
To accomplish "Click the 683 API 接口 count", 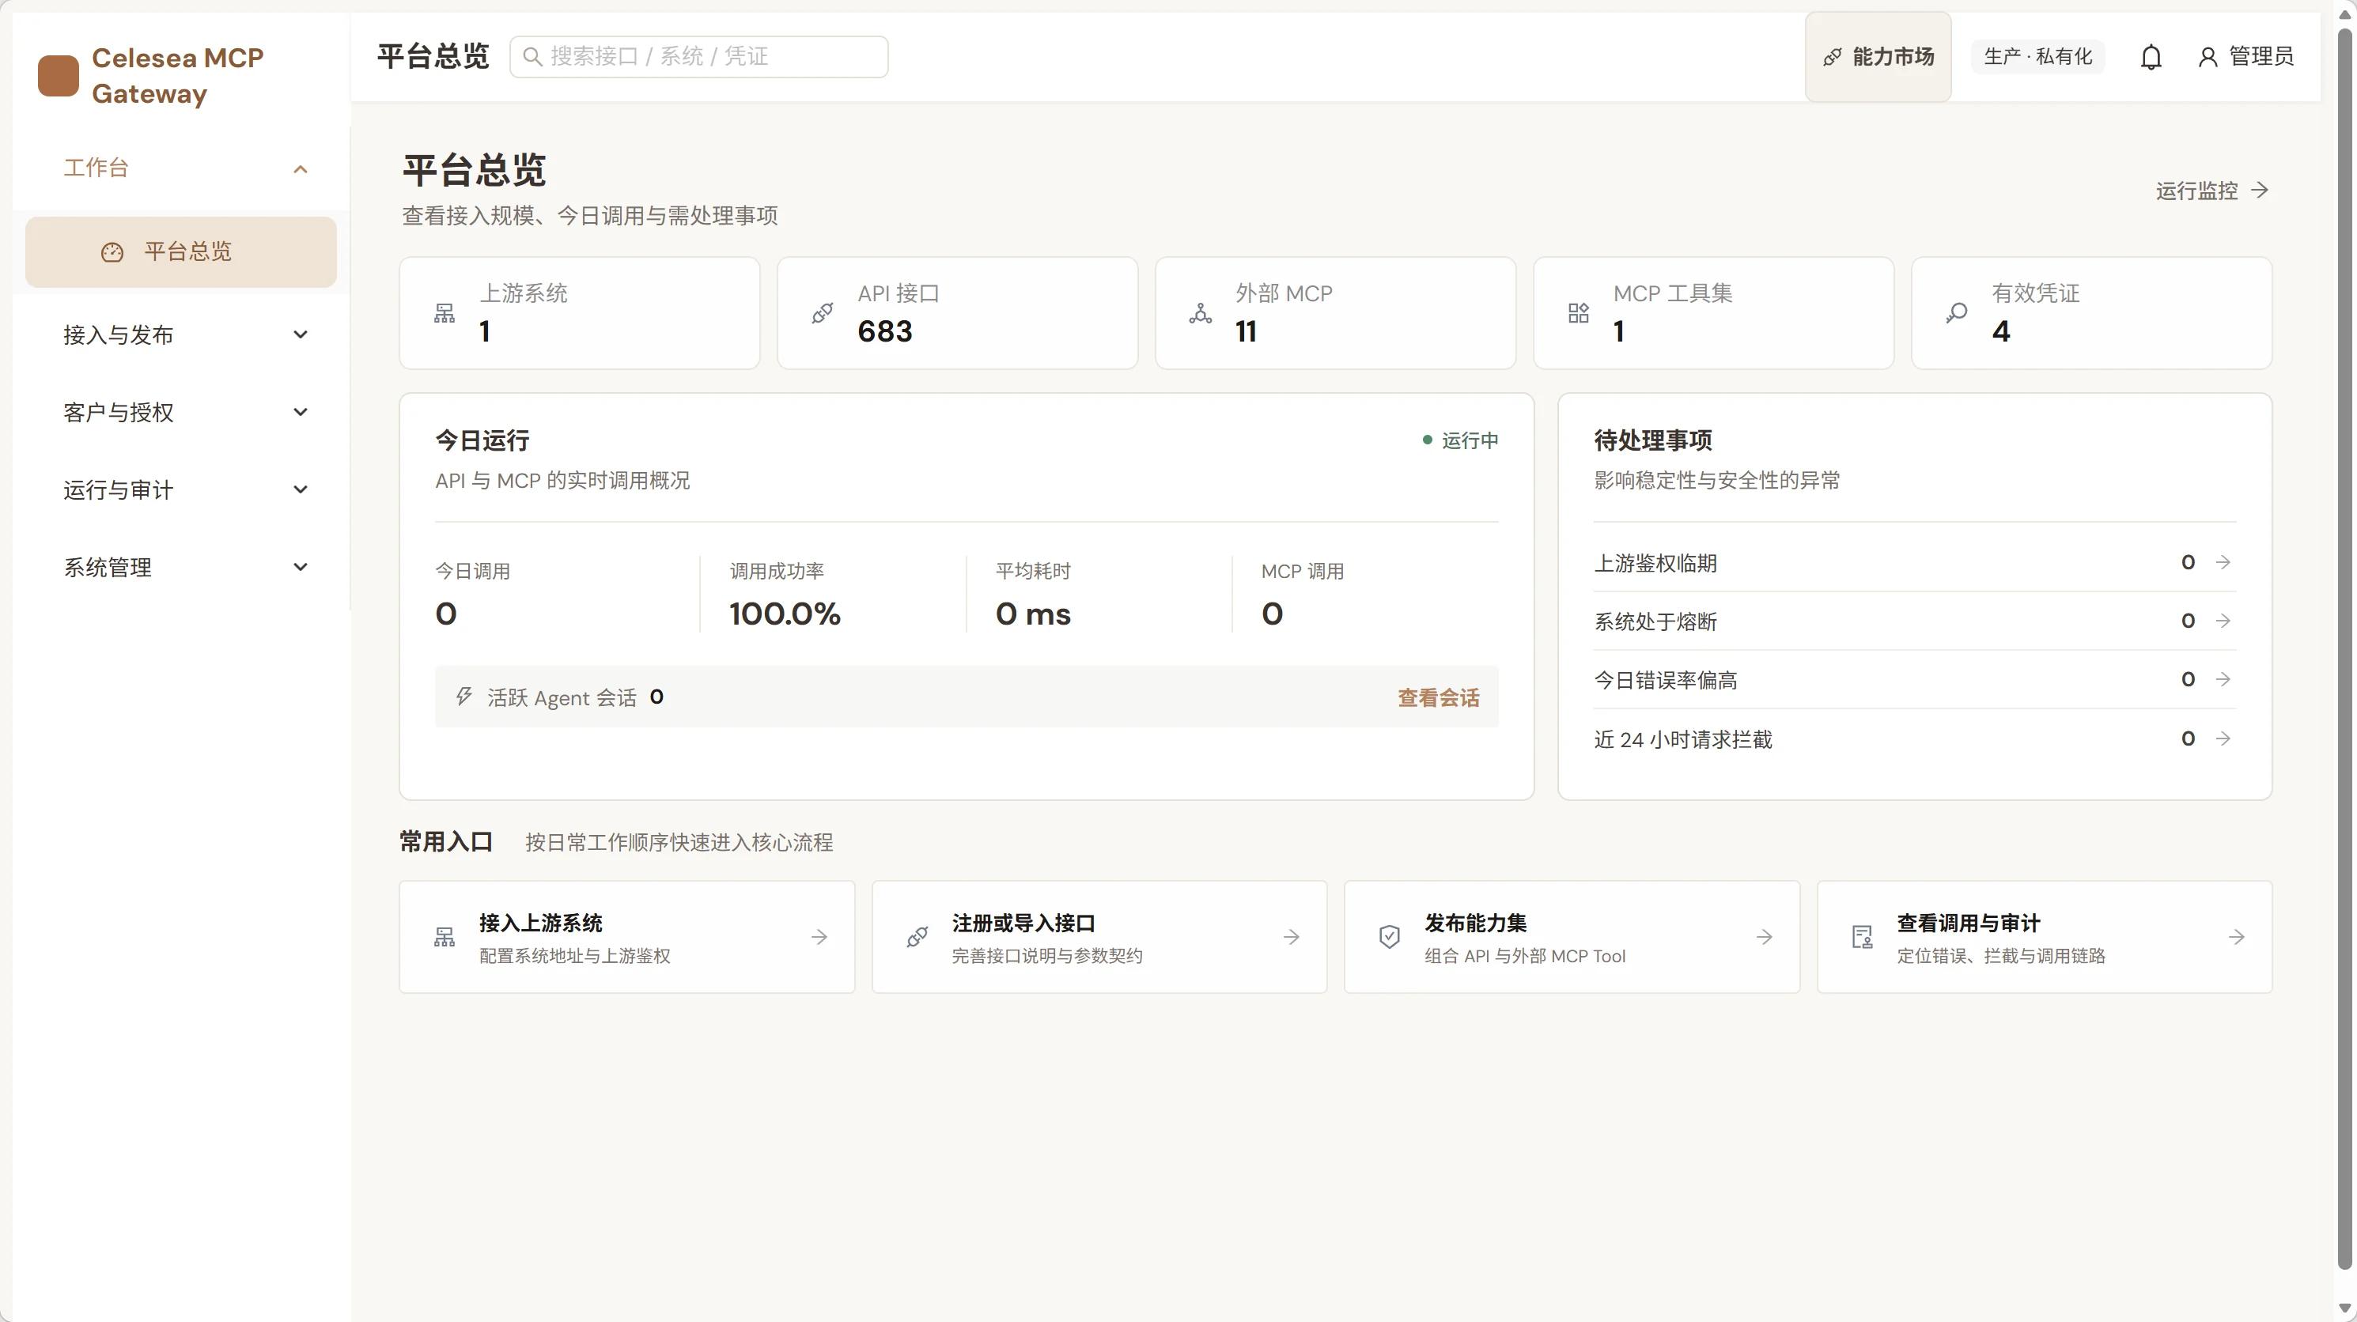I will click(885, 331).
